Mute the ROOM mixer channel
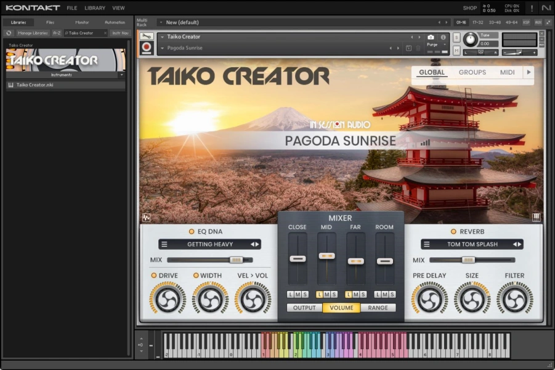The width and height of the screenshot is (555, 370). click(x=384, y=294)
